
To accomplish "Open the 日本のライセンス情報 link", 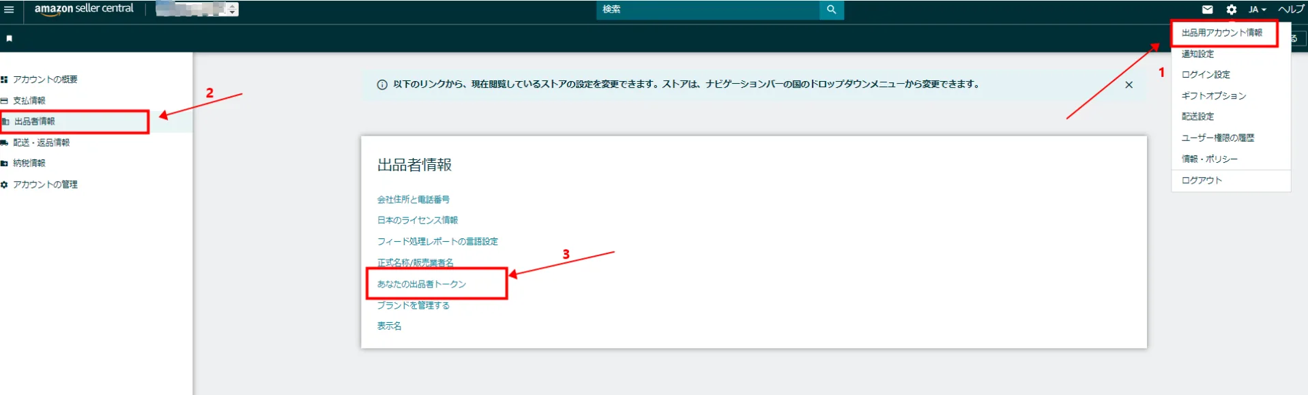I will tap(418, 220).
